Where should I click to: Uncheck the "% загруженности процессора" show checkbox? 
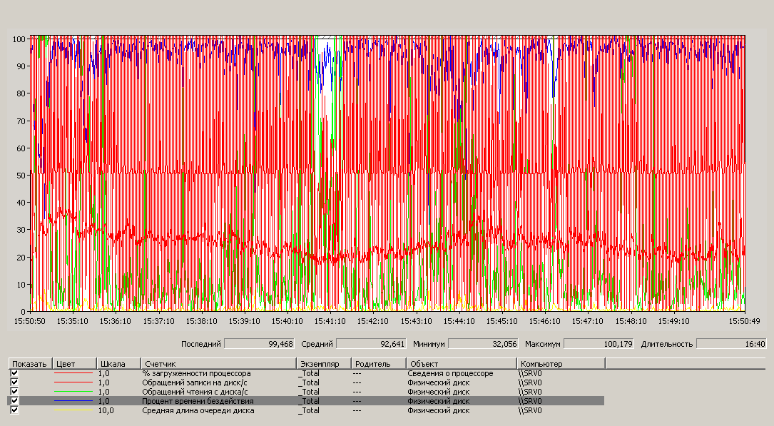[14, 373]
